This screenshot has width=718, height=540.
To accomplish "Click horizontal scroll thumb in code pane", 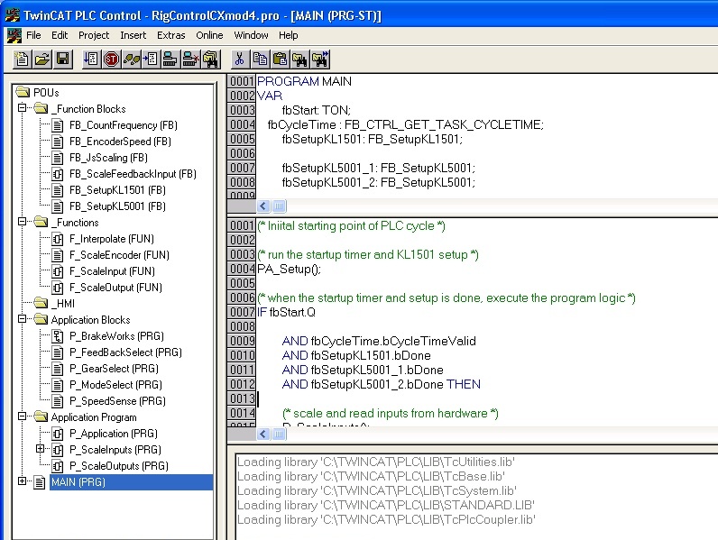I will [x=279, y=434].
